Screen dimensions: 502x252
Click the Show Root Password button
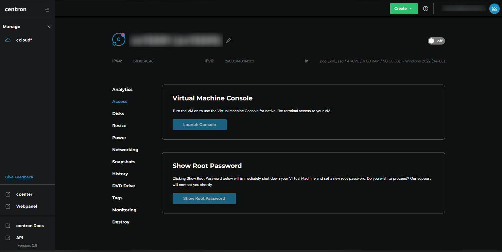point(204,198)
